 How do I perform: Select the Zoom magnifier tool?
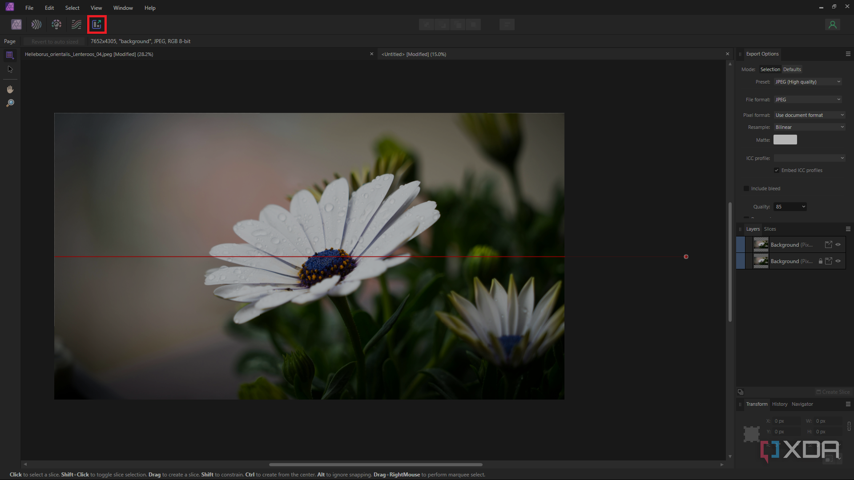10,103
